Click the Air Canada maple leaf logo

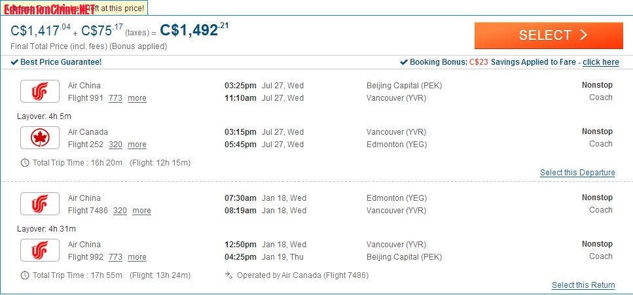[x=40, y=137]
